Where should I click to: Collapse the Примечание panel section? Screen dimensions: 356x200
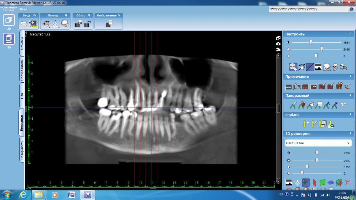[350, 76]
